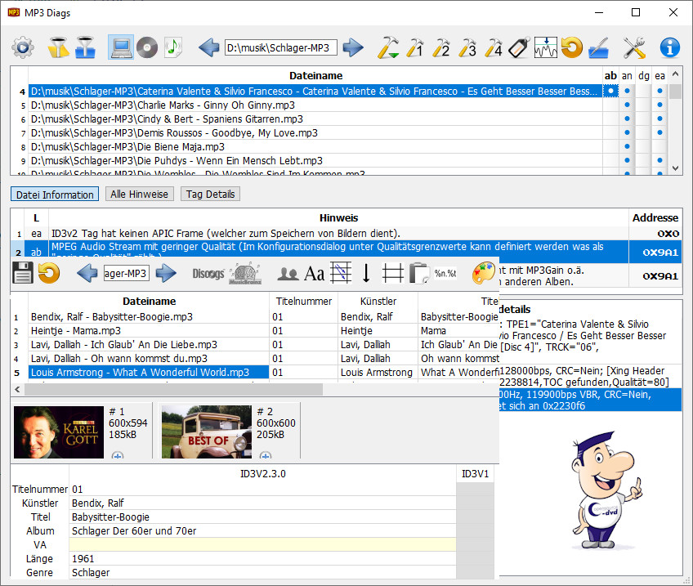Click the blue info about icon

click(670, 47)
